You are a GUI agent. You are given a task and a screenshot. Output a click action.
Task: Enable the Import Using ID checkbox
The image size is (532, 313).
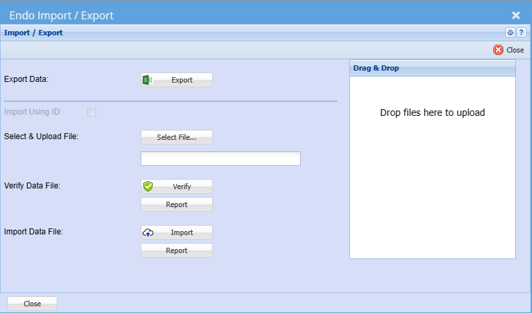pos(92,112)
